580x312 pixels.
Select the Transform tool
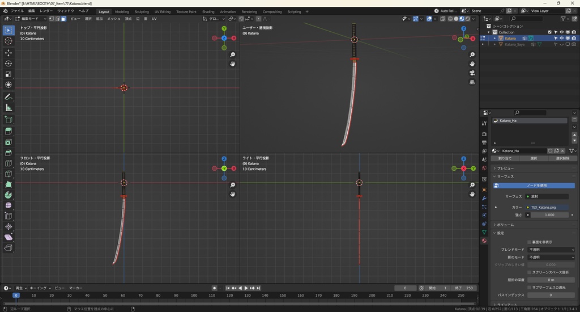(8, 85)
